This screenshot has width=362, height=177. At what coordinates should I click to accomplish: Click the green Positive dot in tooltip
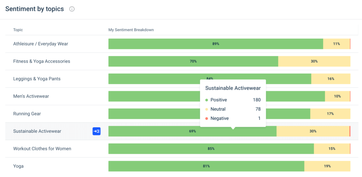click(x=207, y=100)
